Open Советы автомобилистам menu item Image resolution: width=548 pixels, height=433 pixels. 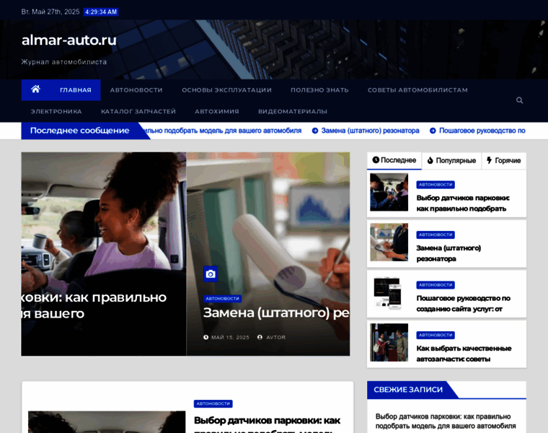coord(417,90)
